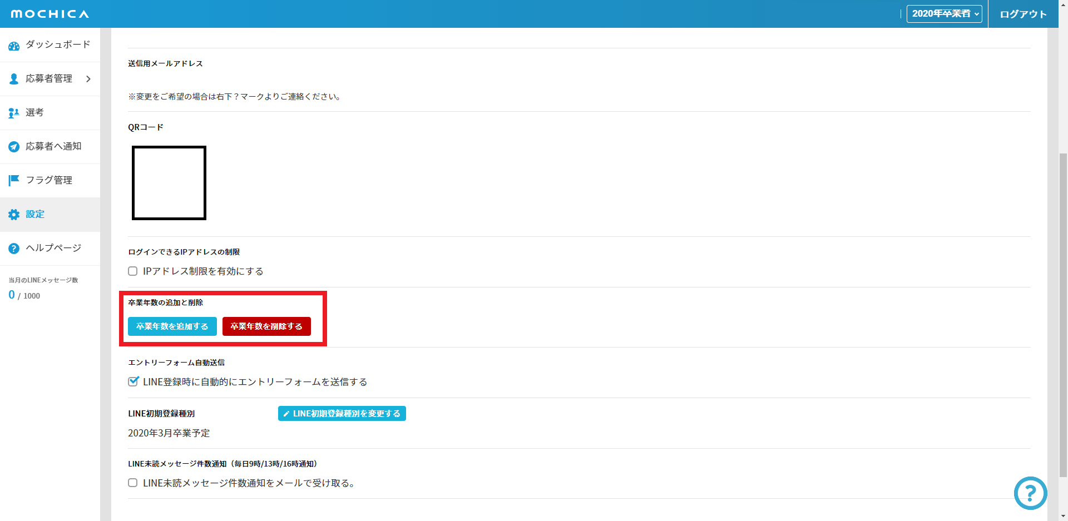
Task: Click the flag management icon
Action: click(14, 180)
